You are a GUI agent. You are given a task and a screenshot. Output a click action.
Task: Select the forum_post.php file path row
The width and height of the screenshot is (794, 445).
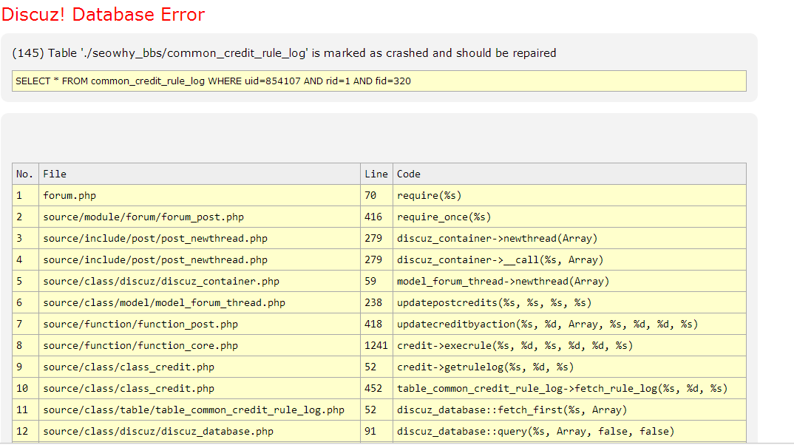[x=143, y=217]
